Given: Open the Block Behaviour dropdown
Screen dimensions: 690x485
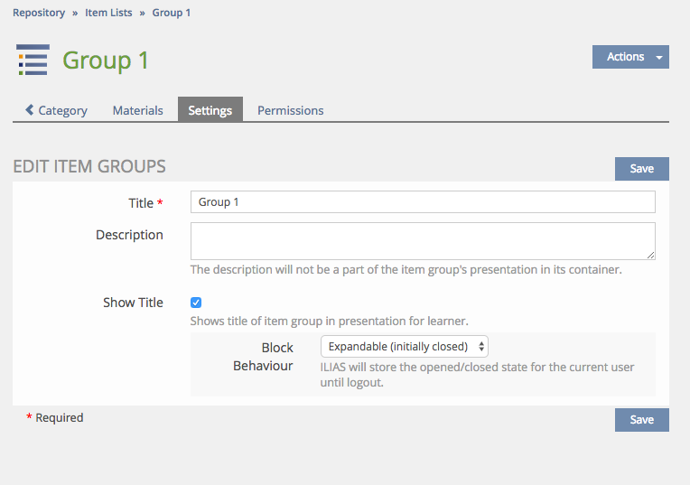Looking at the screenshot, I should pyautogui.click(x=405, y=346).
